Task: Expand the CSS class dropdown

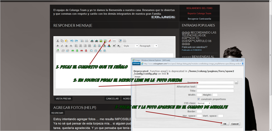Action: pos(204,103)
